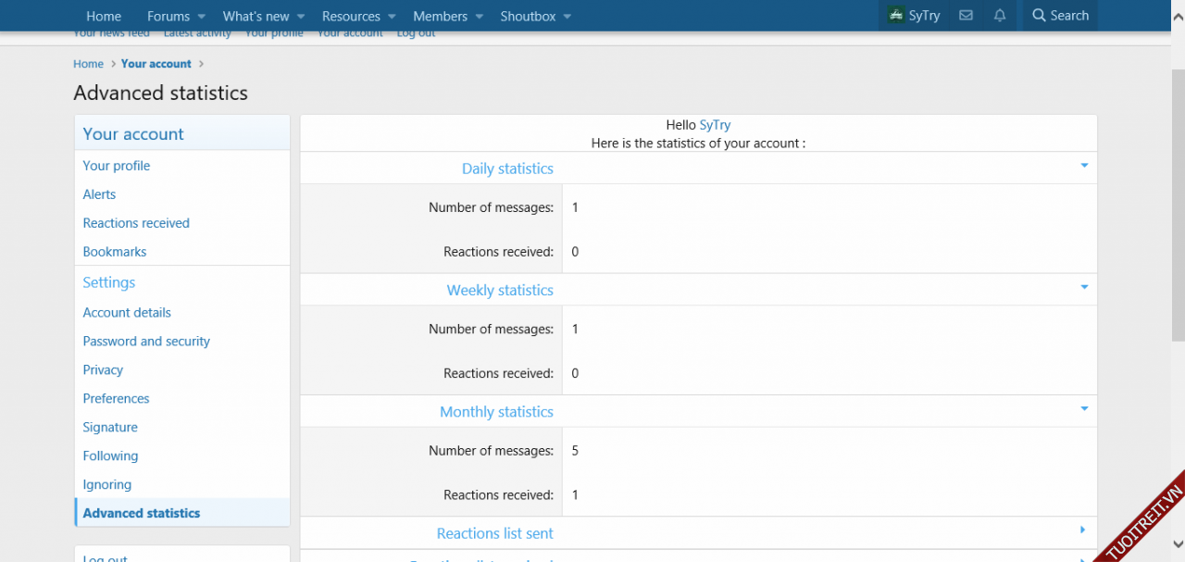Open the Signature settings page
1185x562 pixels.
(x=110, y=427)
